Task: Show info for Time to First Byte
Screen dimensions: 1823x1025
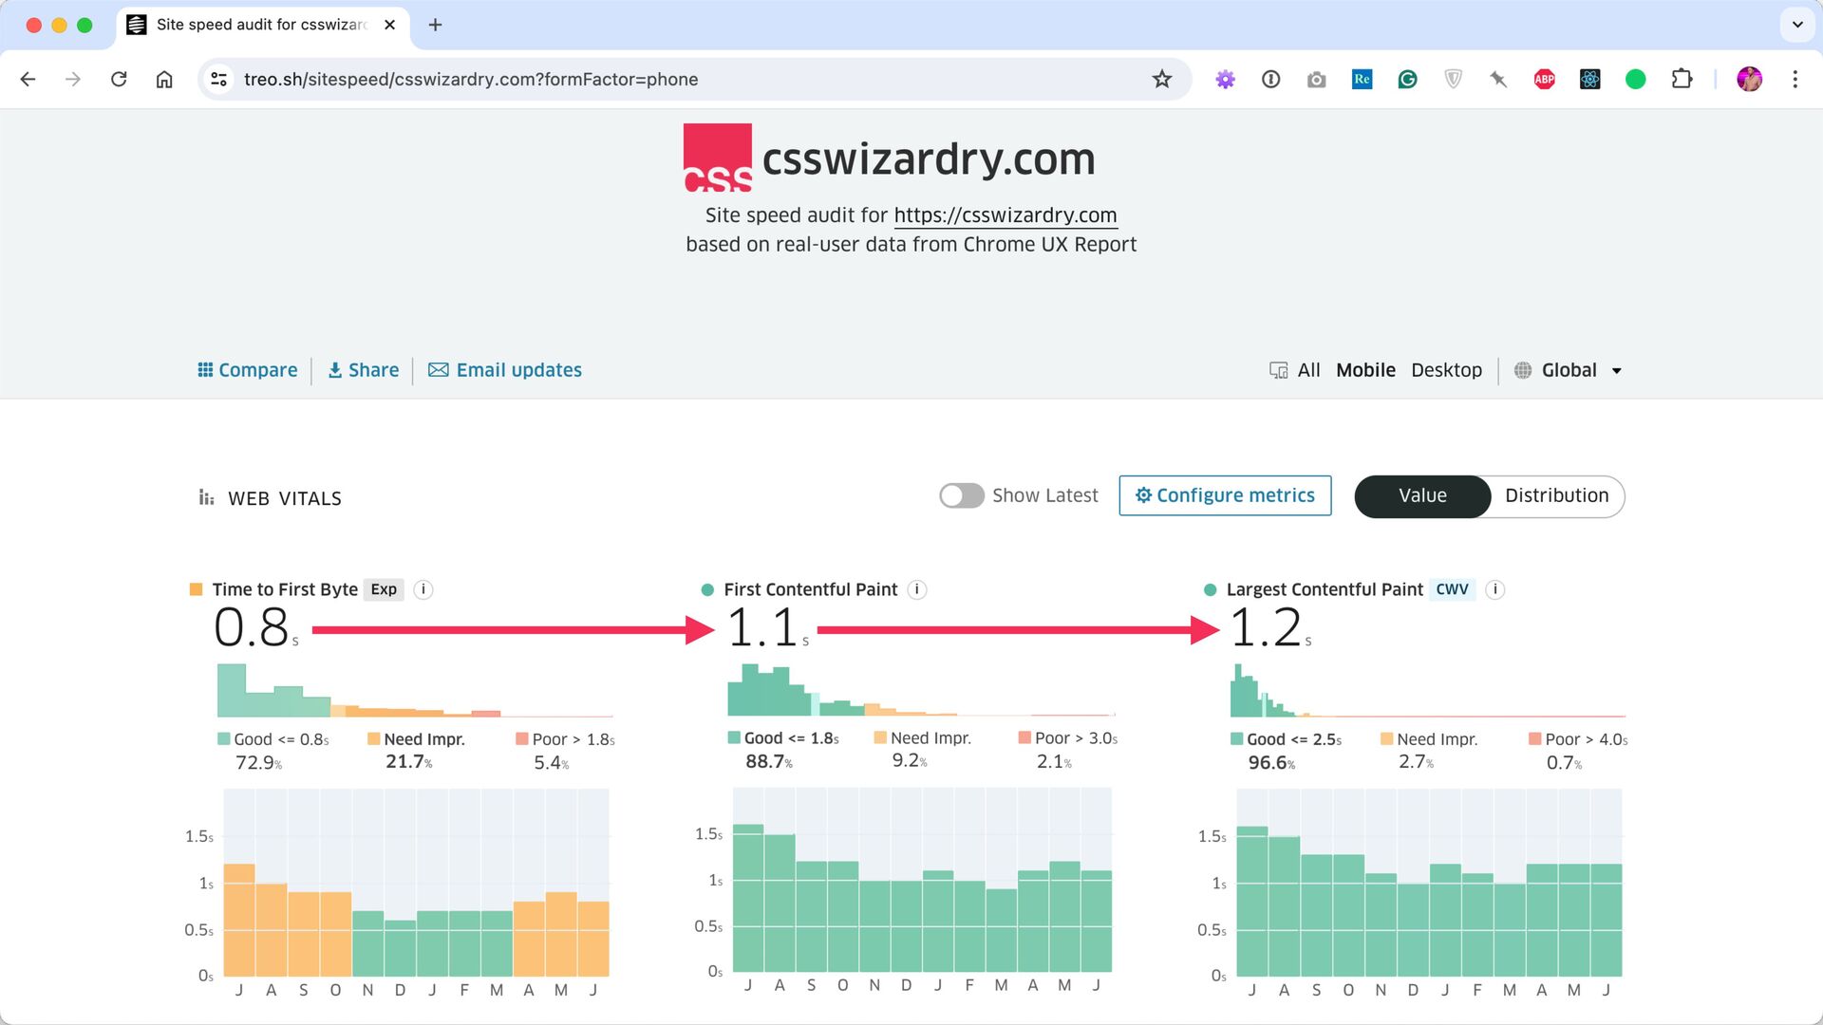Action: 423,589
